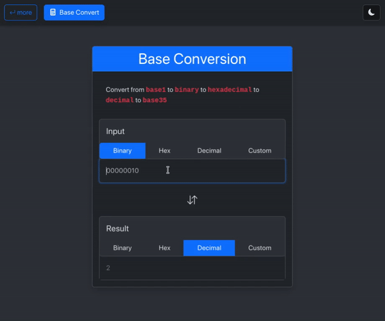Viewport: 385px width, 321px height.
Task: Toggle dark mode with the moon icon
Action: 372,12
